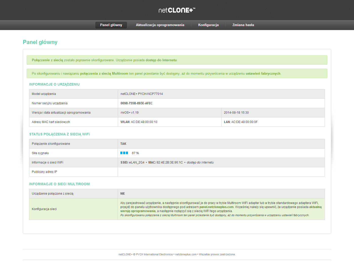Screen dimensions: 354x267
Task: Open the Panel główny tab
Action: (111, 25)
